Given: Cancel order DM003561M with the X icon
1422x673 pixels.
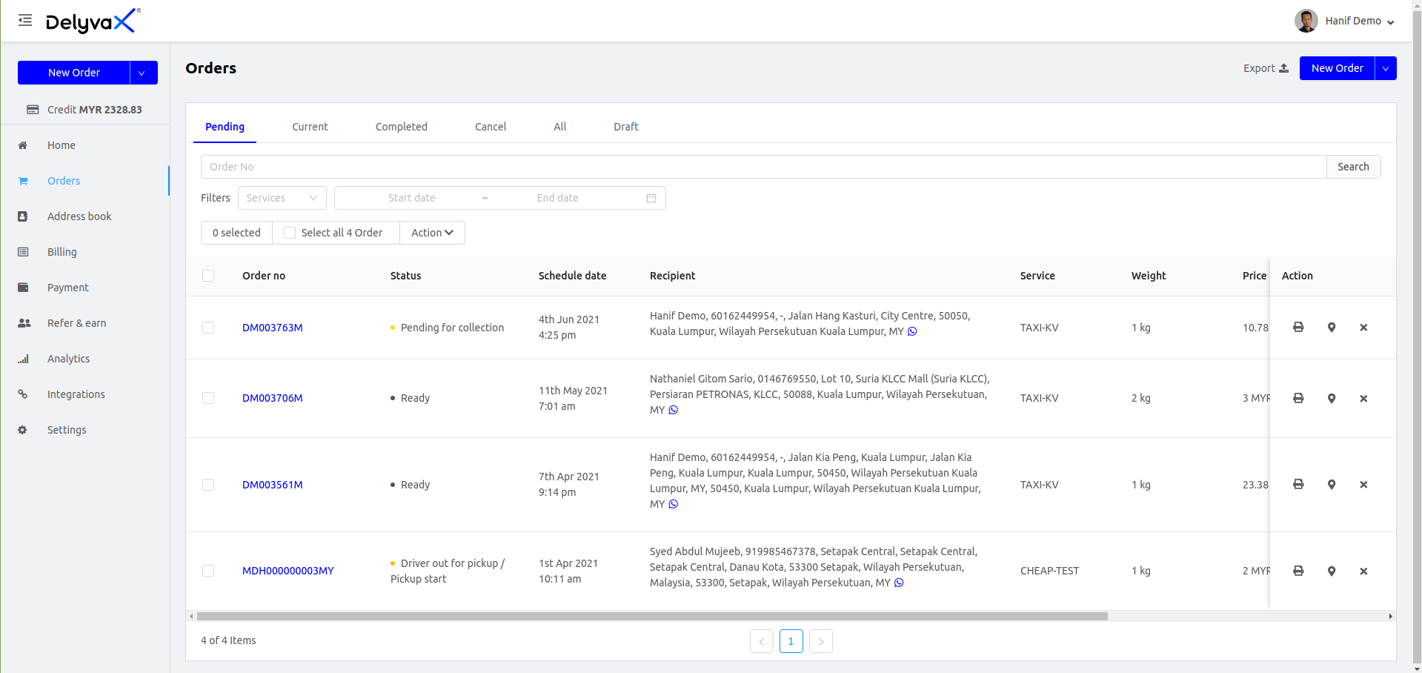Looking at the screenshot, I should click(1363, 485).
